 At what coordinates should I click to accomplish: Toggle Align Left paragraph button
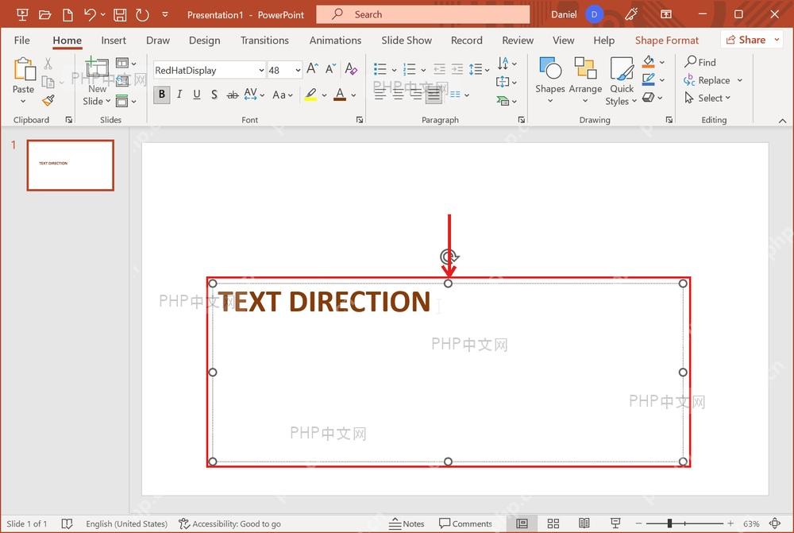coord(380,95)
